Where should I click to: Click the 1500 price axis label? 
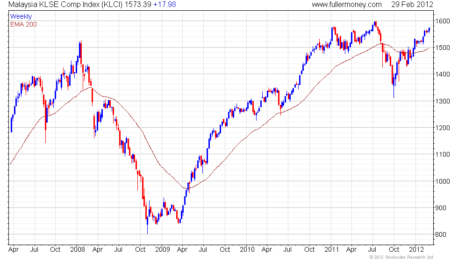pos(443,48)
